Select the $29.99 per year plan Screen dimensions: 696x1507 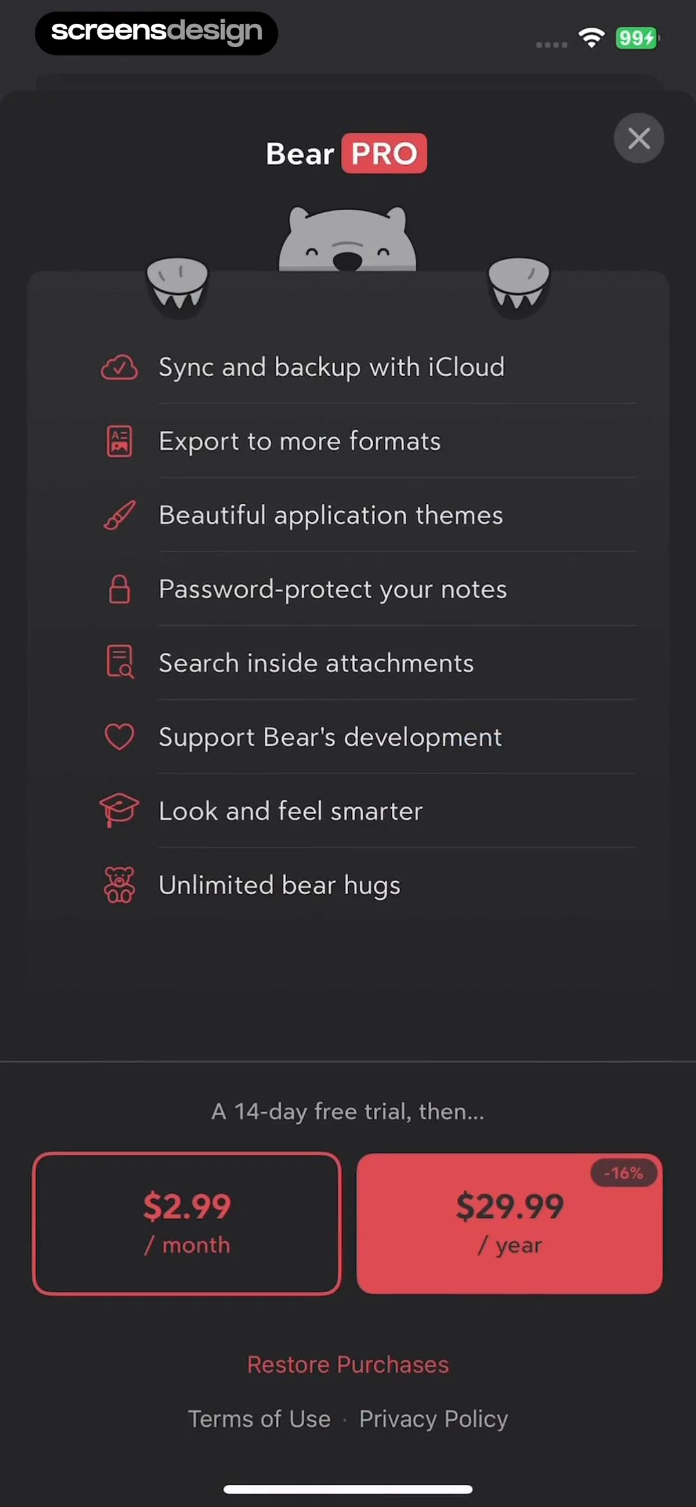click(x=509, y=1223)
